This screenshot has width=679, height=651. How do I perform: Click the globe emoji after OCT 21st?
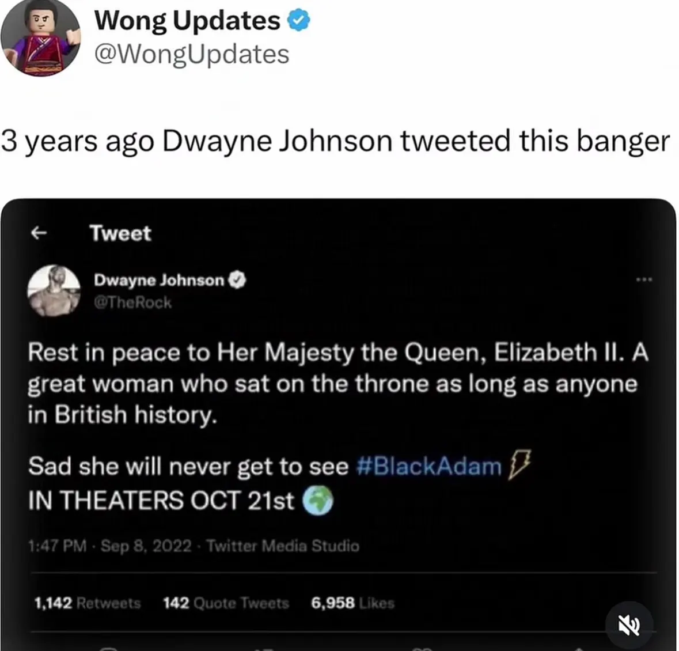[x=317, y=500]
